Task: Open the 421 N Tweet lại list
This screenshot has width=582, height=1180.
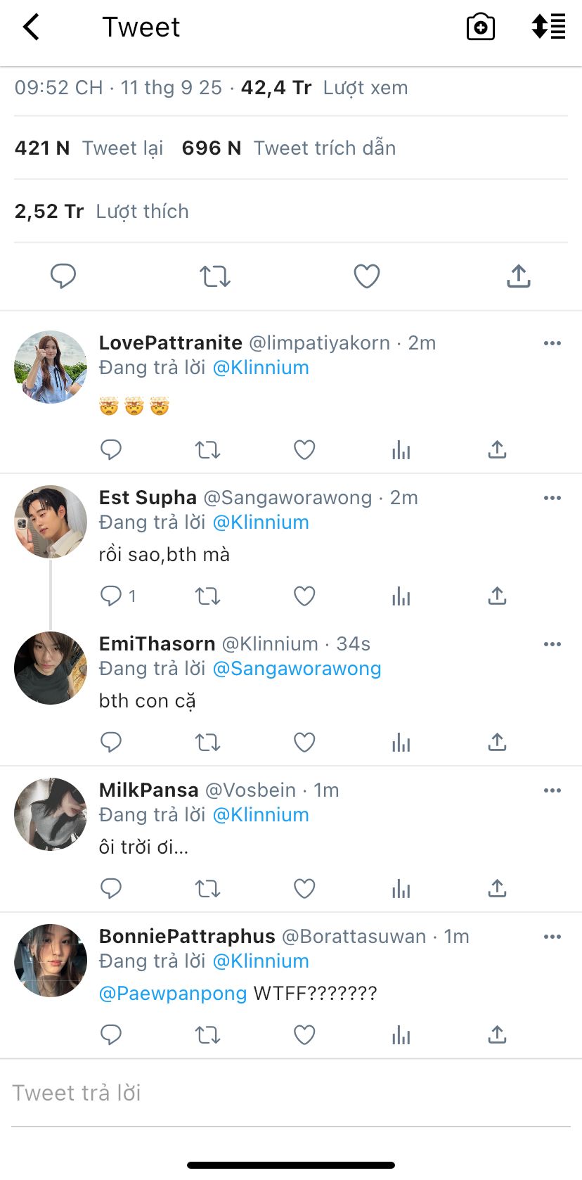Action: tap(89, 148)
